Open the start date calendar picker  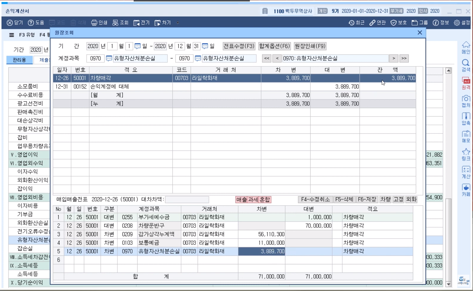tap(138, 46)
